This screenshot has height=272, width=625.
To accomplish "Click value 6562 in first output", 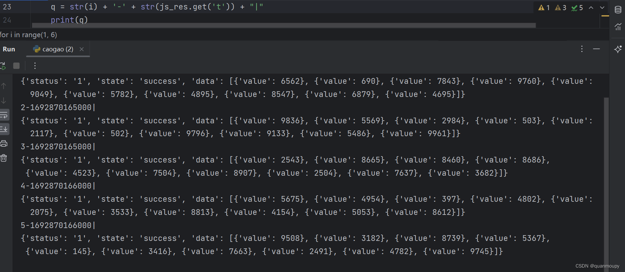I will (290, 81).
